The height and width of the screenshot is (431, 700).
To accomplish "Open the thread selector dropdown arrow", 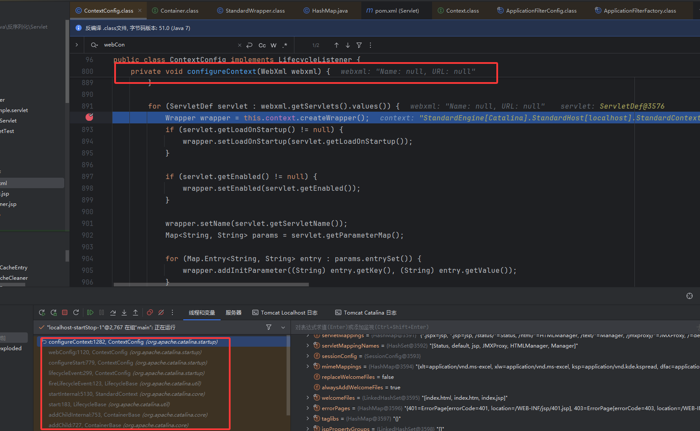I will pyautogui.click(x=283, y=328).
